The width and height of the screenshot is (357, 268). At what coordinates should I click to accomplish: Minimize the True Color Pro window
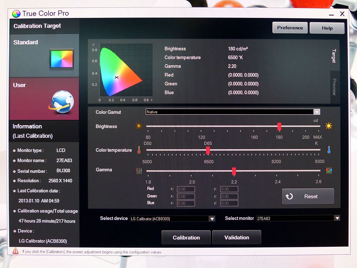pyautogui.click(x=331, y=15)
